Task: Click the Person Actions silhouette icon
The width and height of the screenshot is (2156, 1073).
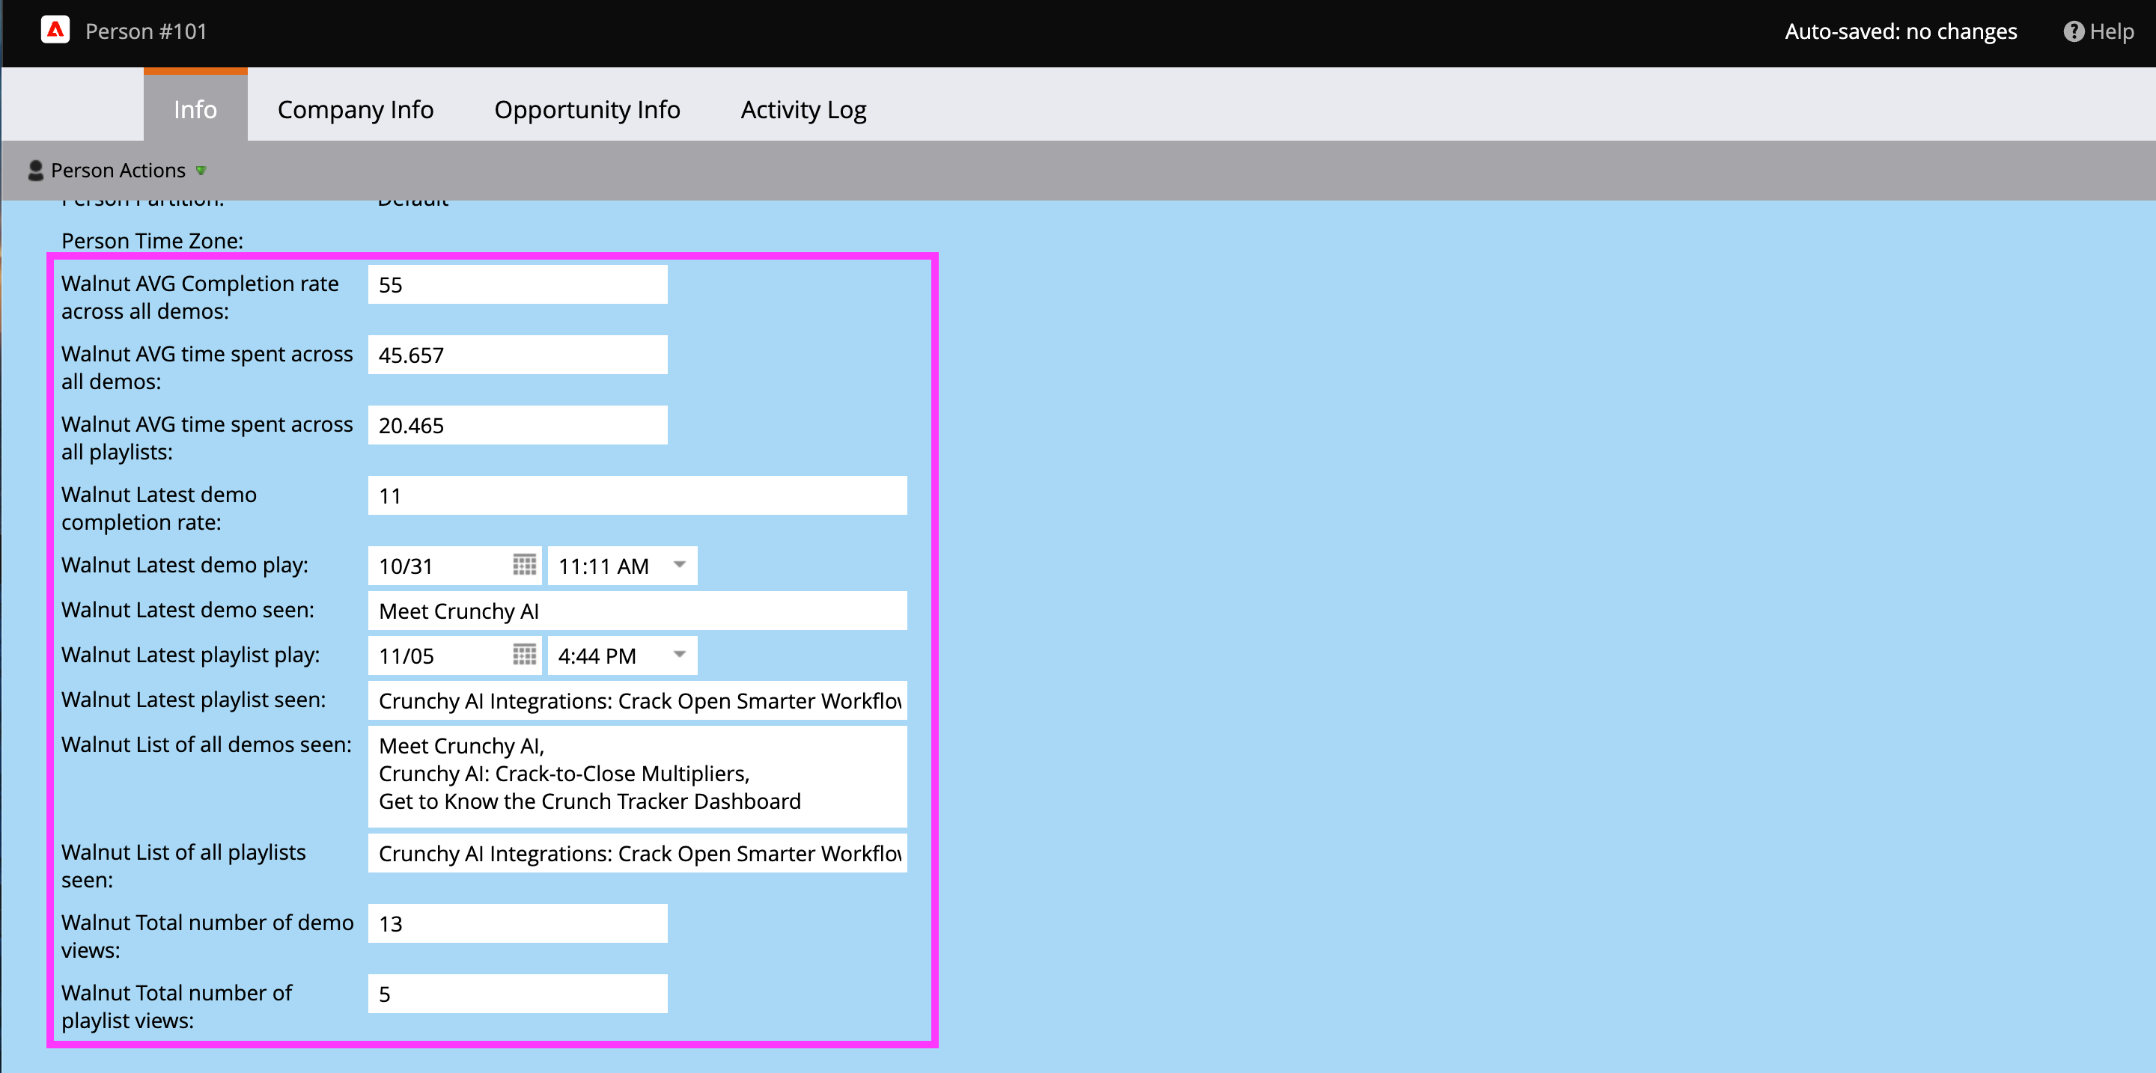Action: coord(35,171)
